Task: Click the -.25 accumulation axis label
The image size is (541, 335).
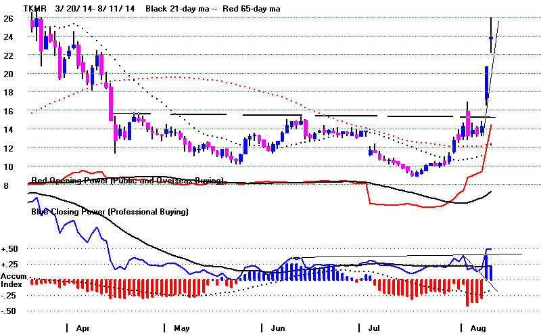Action: [x=9, y=296]
